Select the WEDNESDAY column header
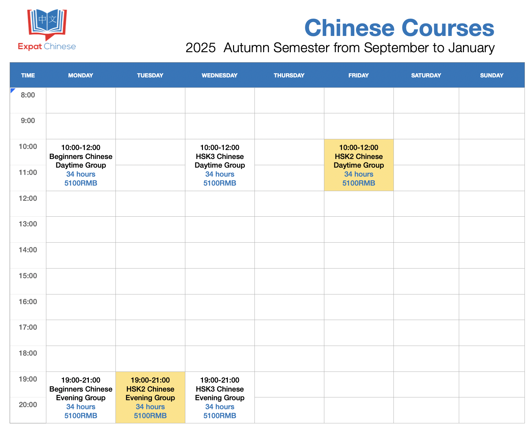 [220, 75]
